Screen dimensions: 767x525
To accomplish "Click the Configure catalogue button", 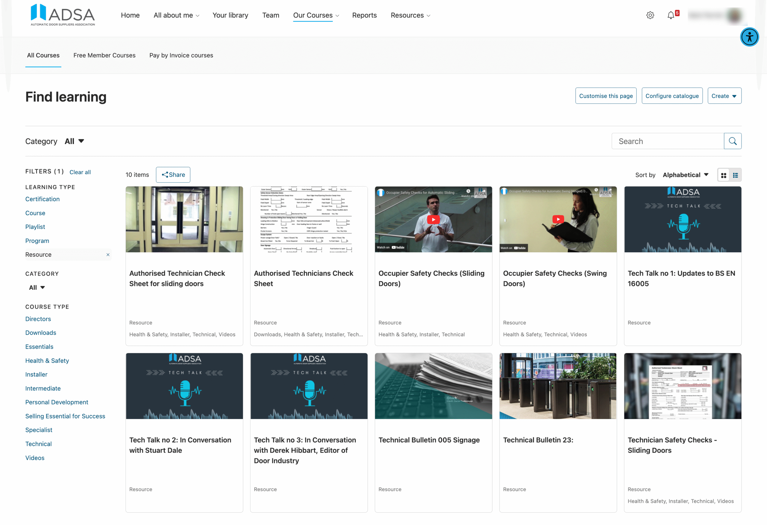I will 672,96.
